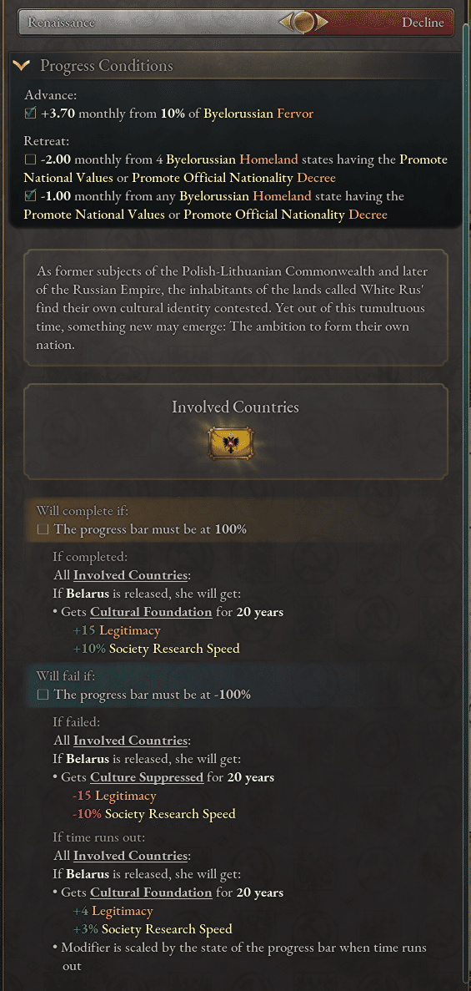The height and width of the screenshot is (991, 471).
Task: Toggle the Byelorussian Fervor advance checkbox
Action: point(30,114)
